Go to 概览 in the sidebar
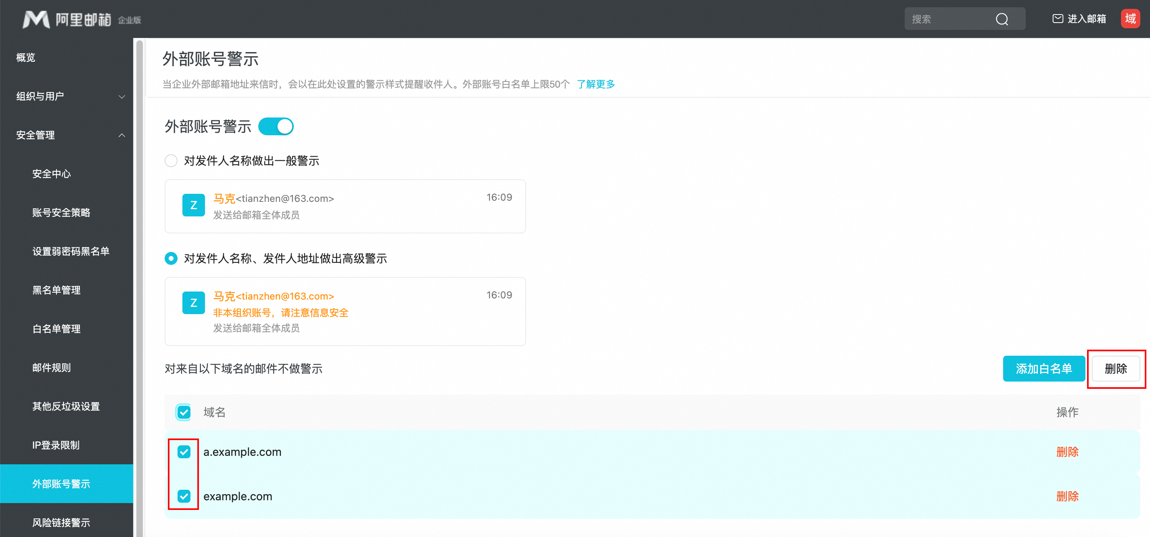 [25, 57]
